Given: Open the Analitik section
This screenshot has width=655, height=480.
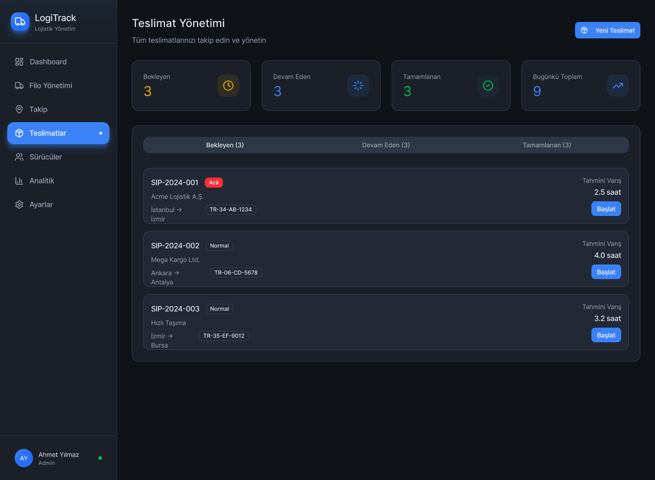Looking at the screenshot, I should pos(58,181).
